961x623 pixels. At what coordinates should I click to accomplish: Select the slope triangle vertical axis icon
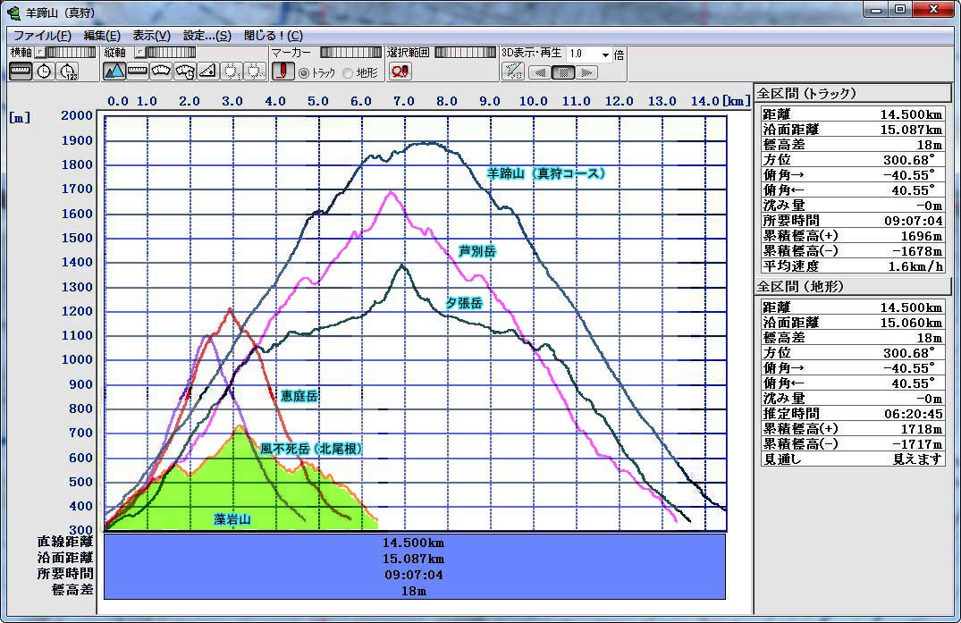207,72
